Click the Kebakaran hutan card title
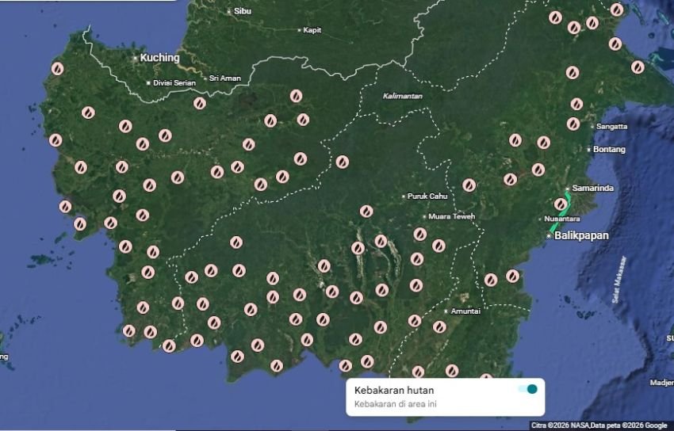Viewport: 674px width, 431px height. point(394,391)
